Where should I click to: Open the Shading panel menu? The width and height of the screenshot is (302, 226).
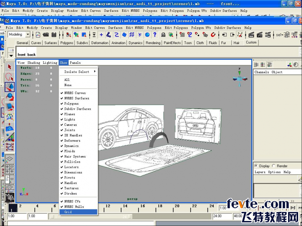tap(34, 63)
